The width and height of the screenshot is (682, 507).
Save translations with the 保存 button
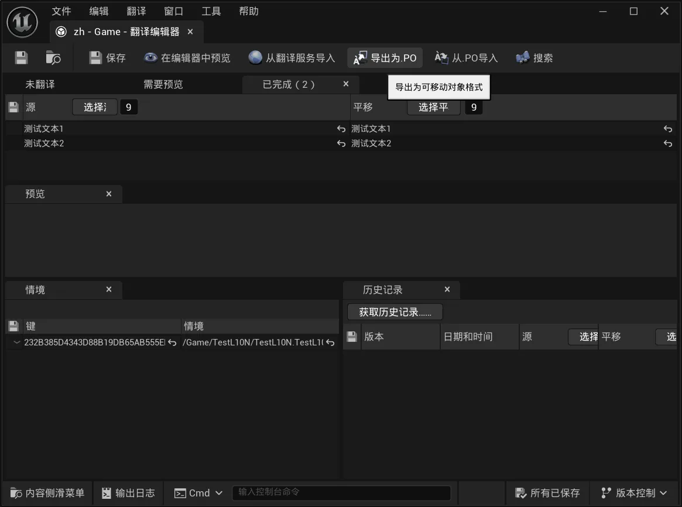(x=107, y=57)
